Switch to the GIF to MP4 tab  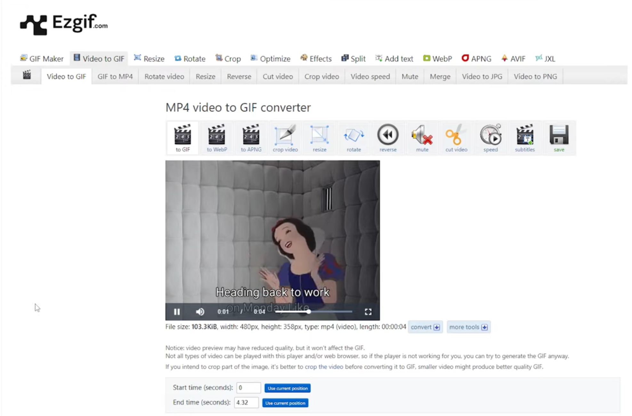click(x=115, y=76)
